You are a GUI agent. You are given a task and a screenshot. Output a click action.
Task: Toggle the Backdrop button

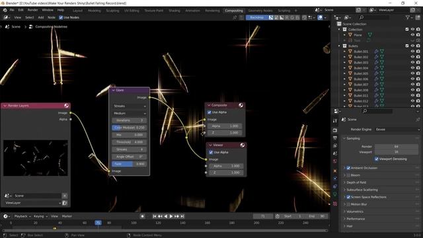pos(256,17)
